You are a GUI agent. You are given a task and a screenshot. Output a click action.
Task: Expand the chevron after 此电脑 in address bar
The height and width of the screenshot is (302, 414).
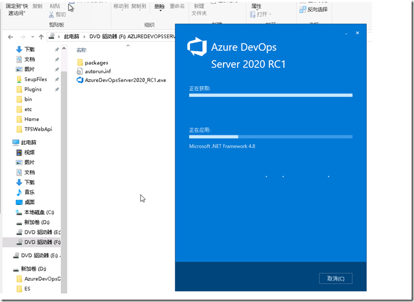[x=84, y=36]
